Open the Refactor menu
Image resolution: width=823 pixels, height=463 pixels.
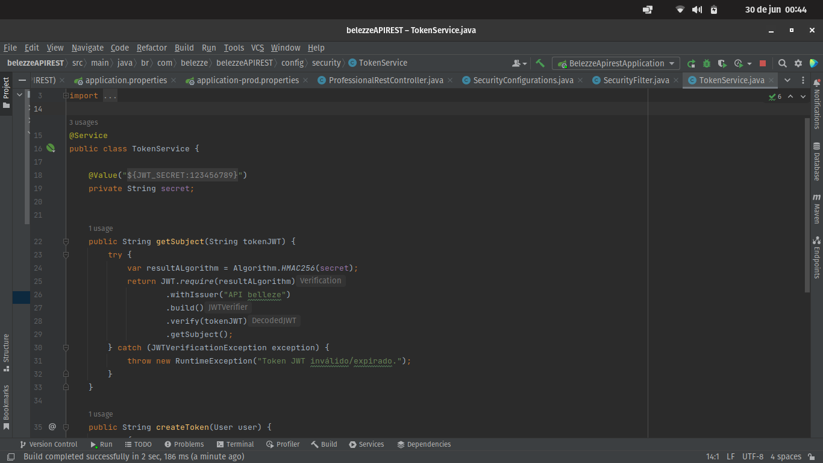pyautogui.click(x=152, y=48)
